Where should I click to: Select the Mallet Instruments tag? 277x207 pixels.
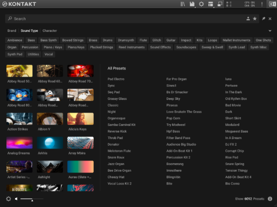pos(236,40)
